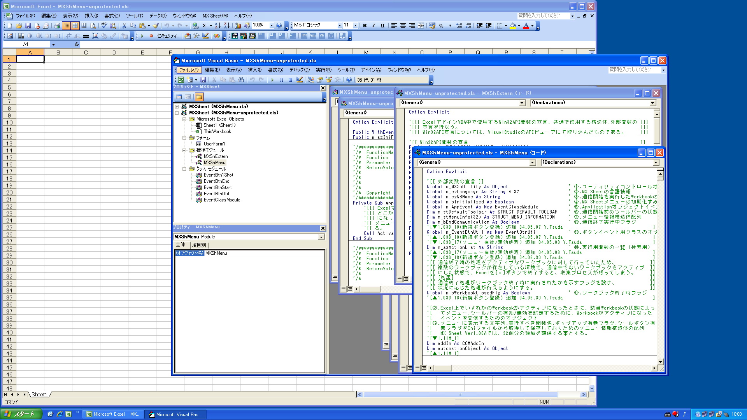Open the Chart Wizard icon in Excel
747x420 pixels.
click(x=238, y=26)
